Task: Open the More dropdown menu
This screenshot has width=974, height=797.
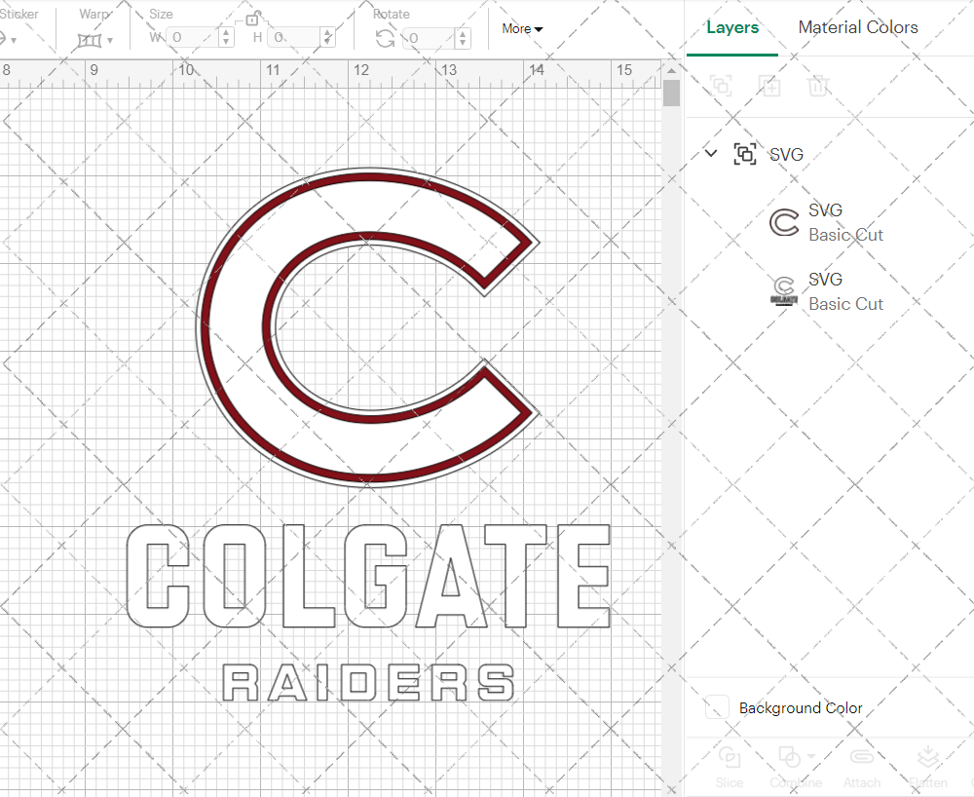Action: (x=522, y=28)
